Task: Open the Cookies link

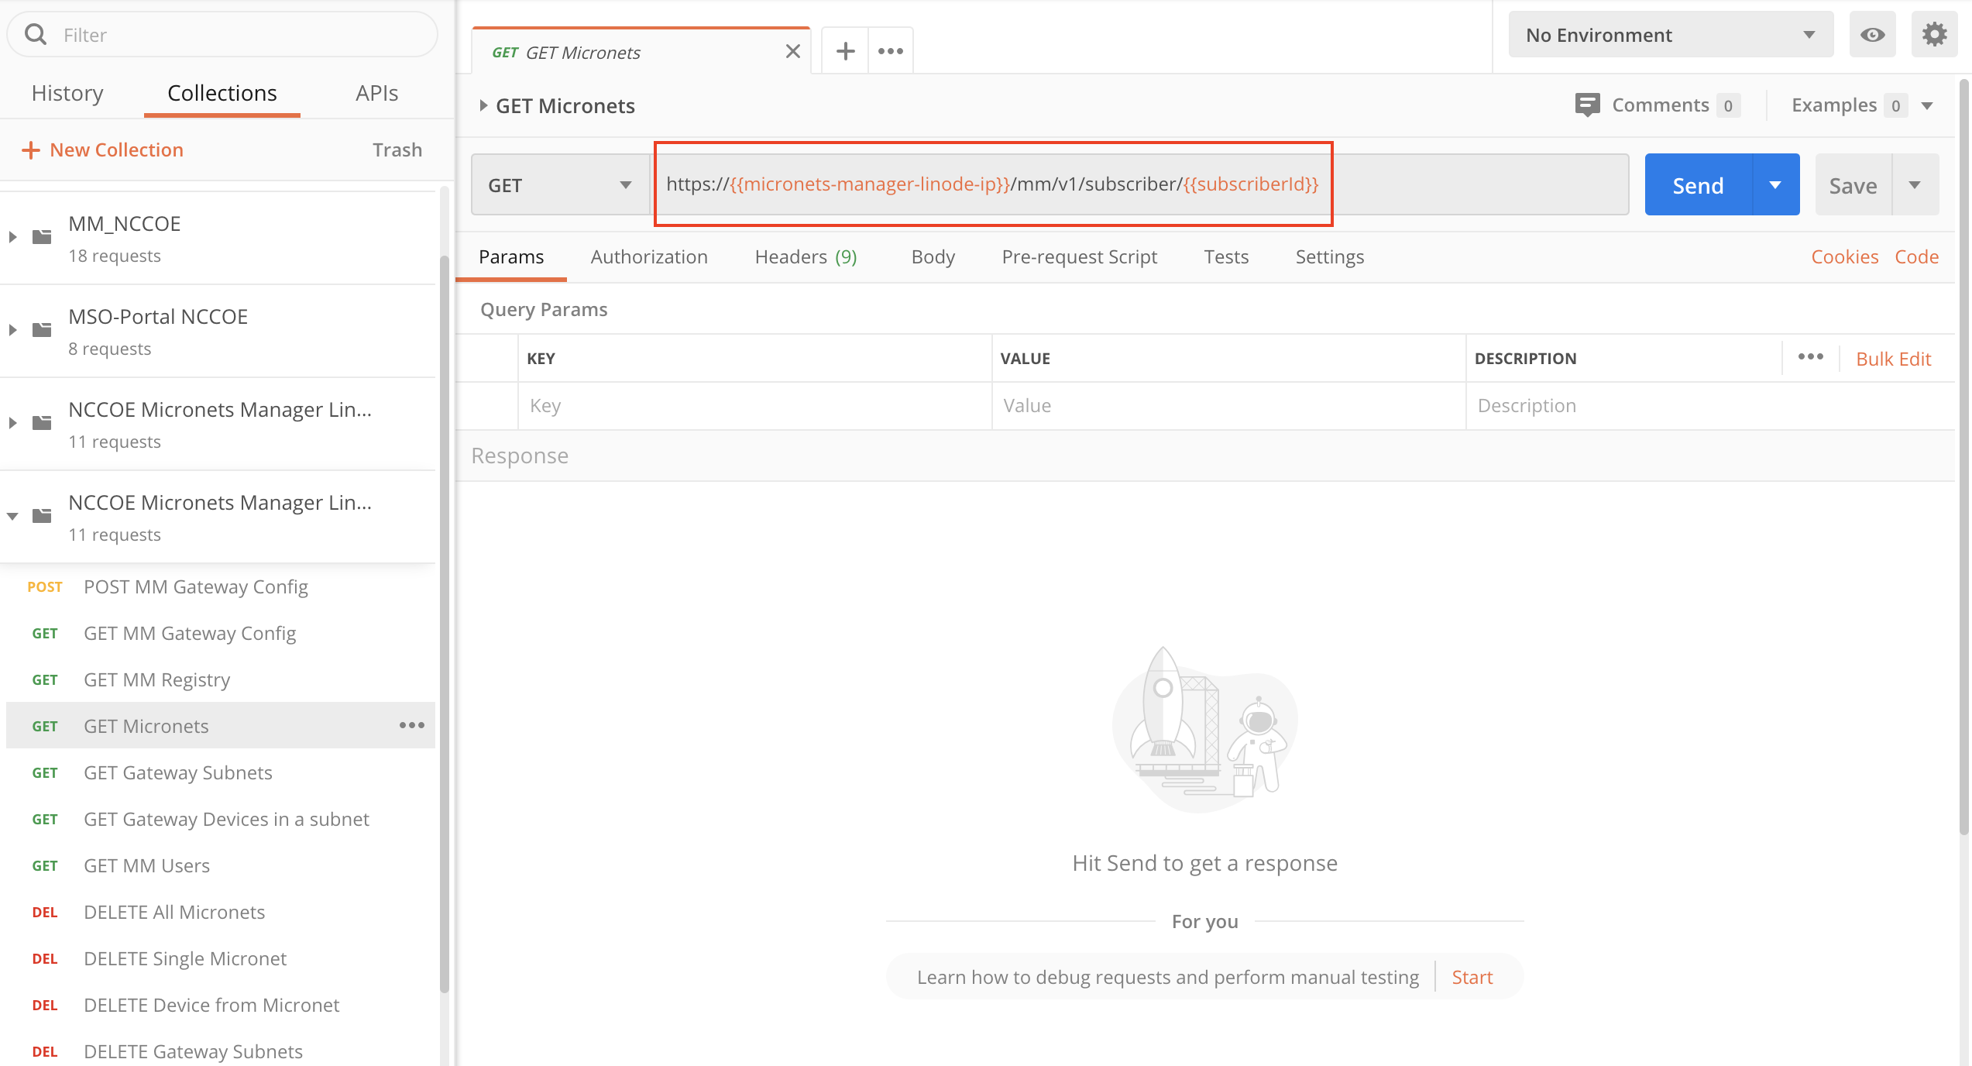Action: click(x=1844, y=256)
